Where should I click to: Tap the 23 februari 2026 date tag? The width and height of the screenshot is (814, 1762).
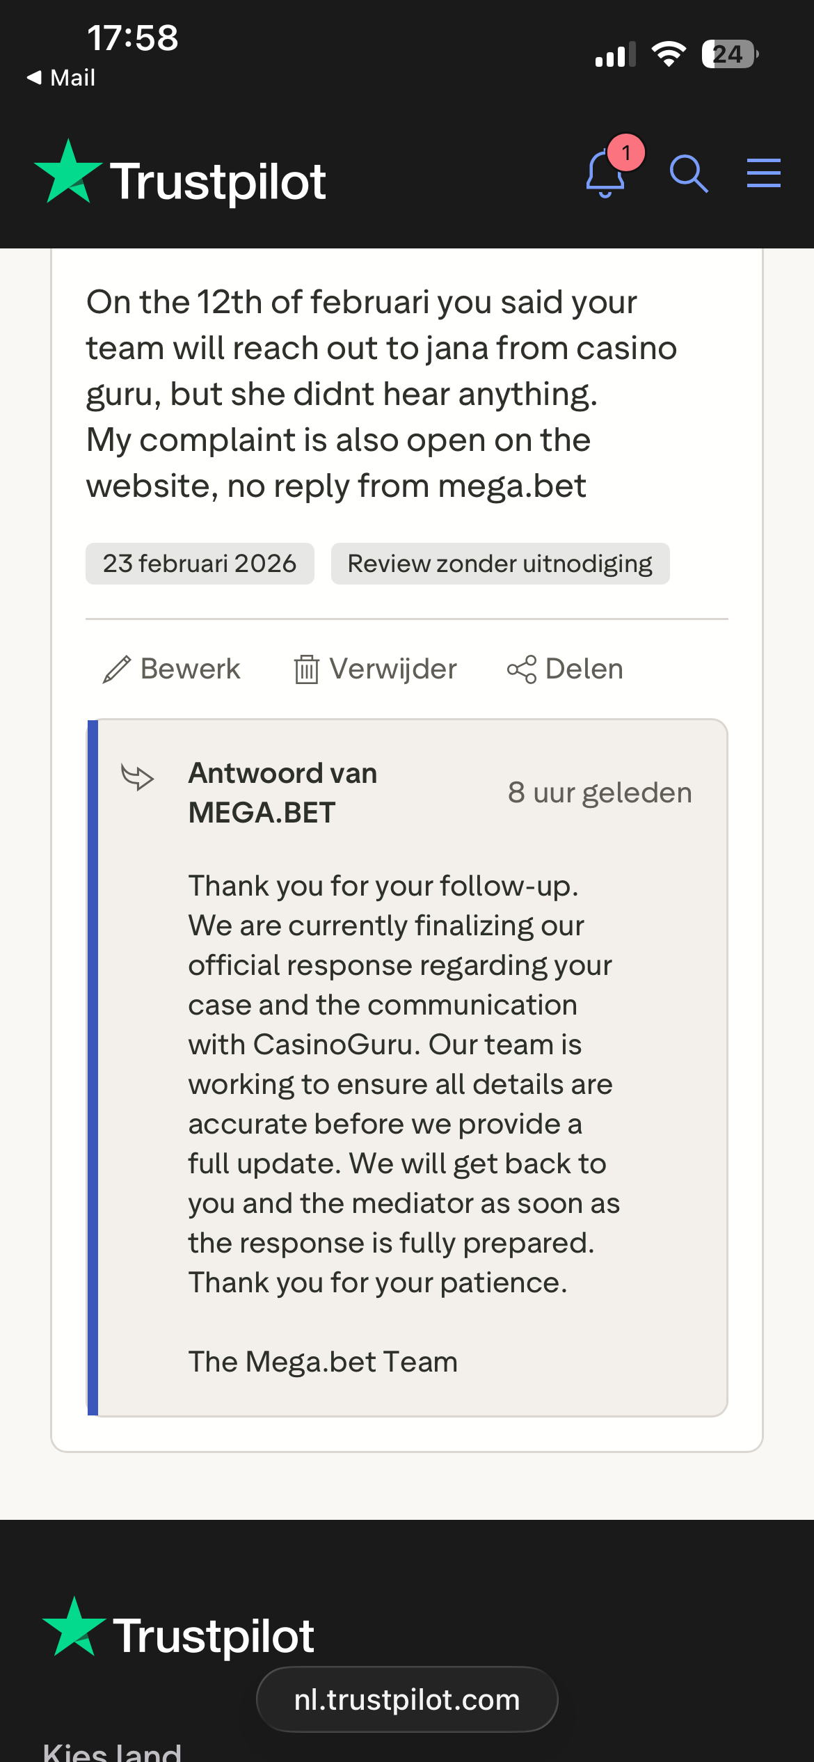point(200,564)
